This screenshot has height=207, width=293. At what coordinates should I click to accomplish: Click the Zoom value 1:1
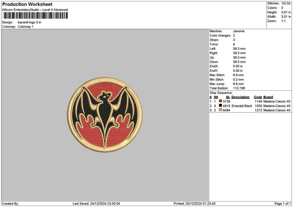[283, 21]
